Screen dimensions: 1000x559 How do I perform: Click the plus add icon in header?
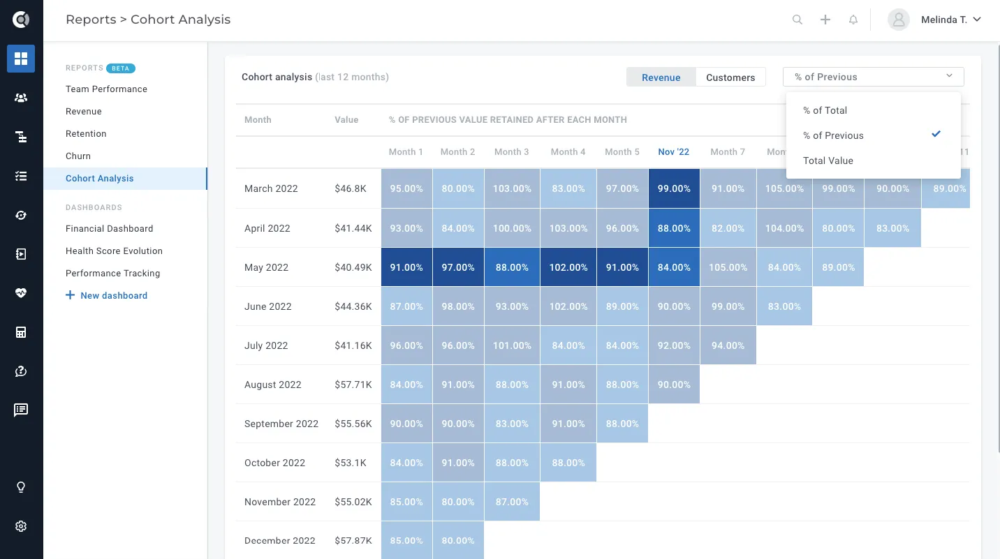(825, 20)
